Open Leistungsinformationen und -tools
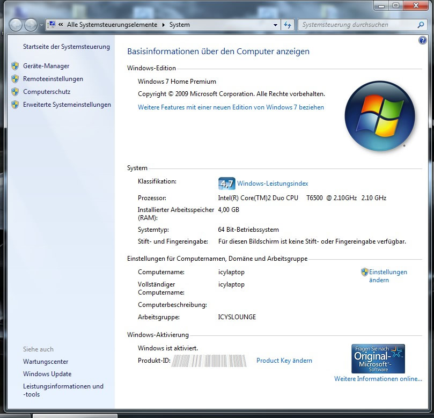 coord(63,390)
